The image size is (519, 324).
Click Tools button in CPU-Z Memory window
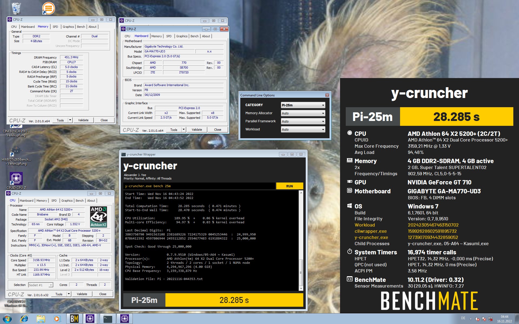click(60, 120)
